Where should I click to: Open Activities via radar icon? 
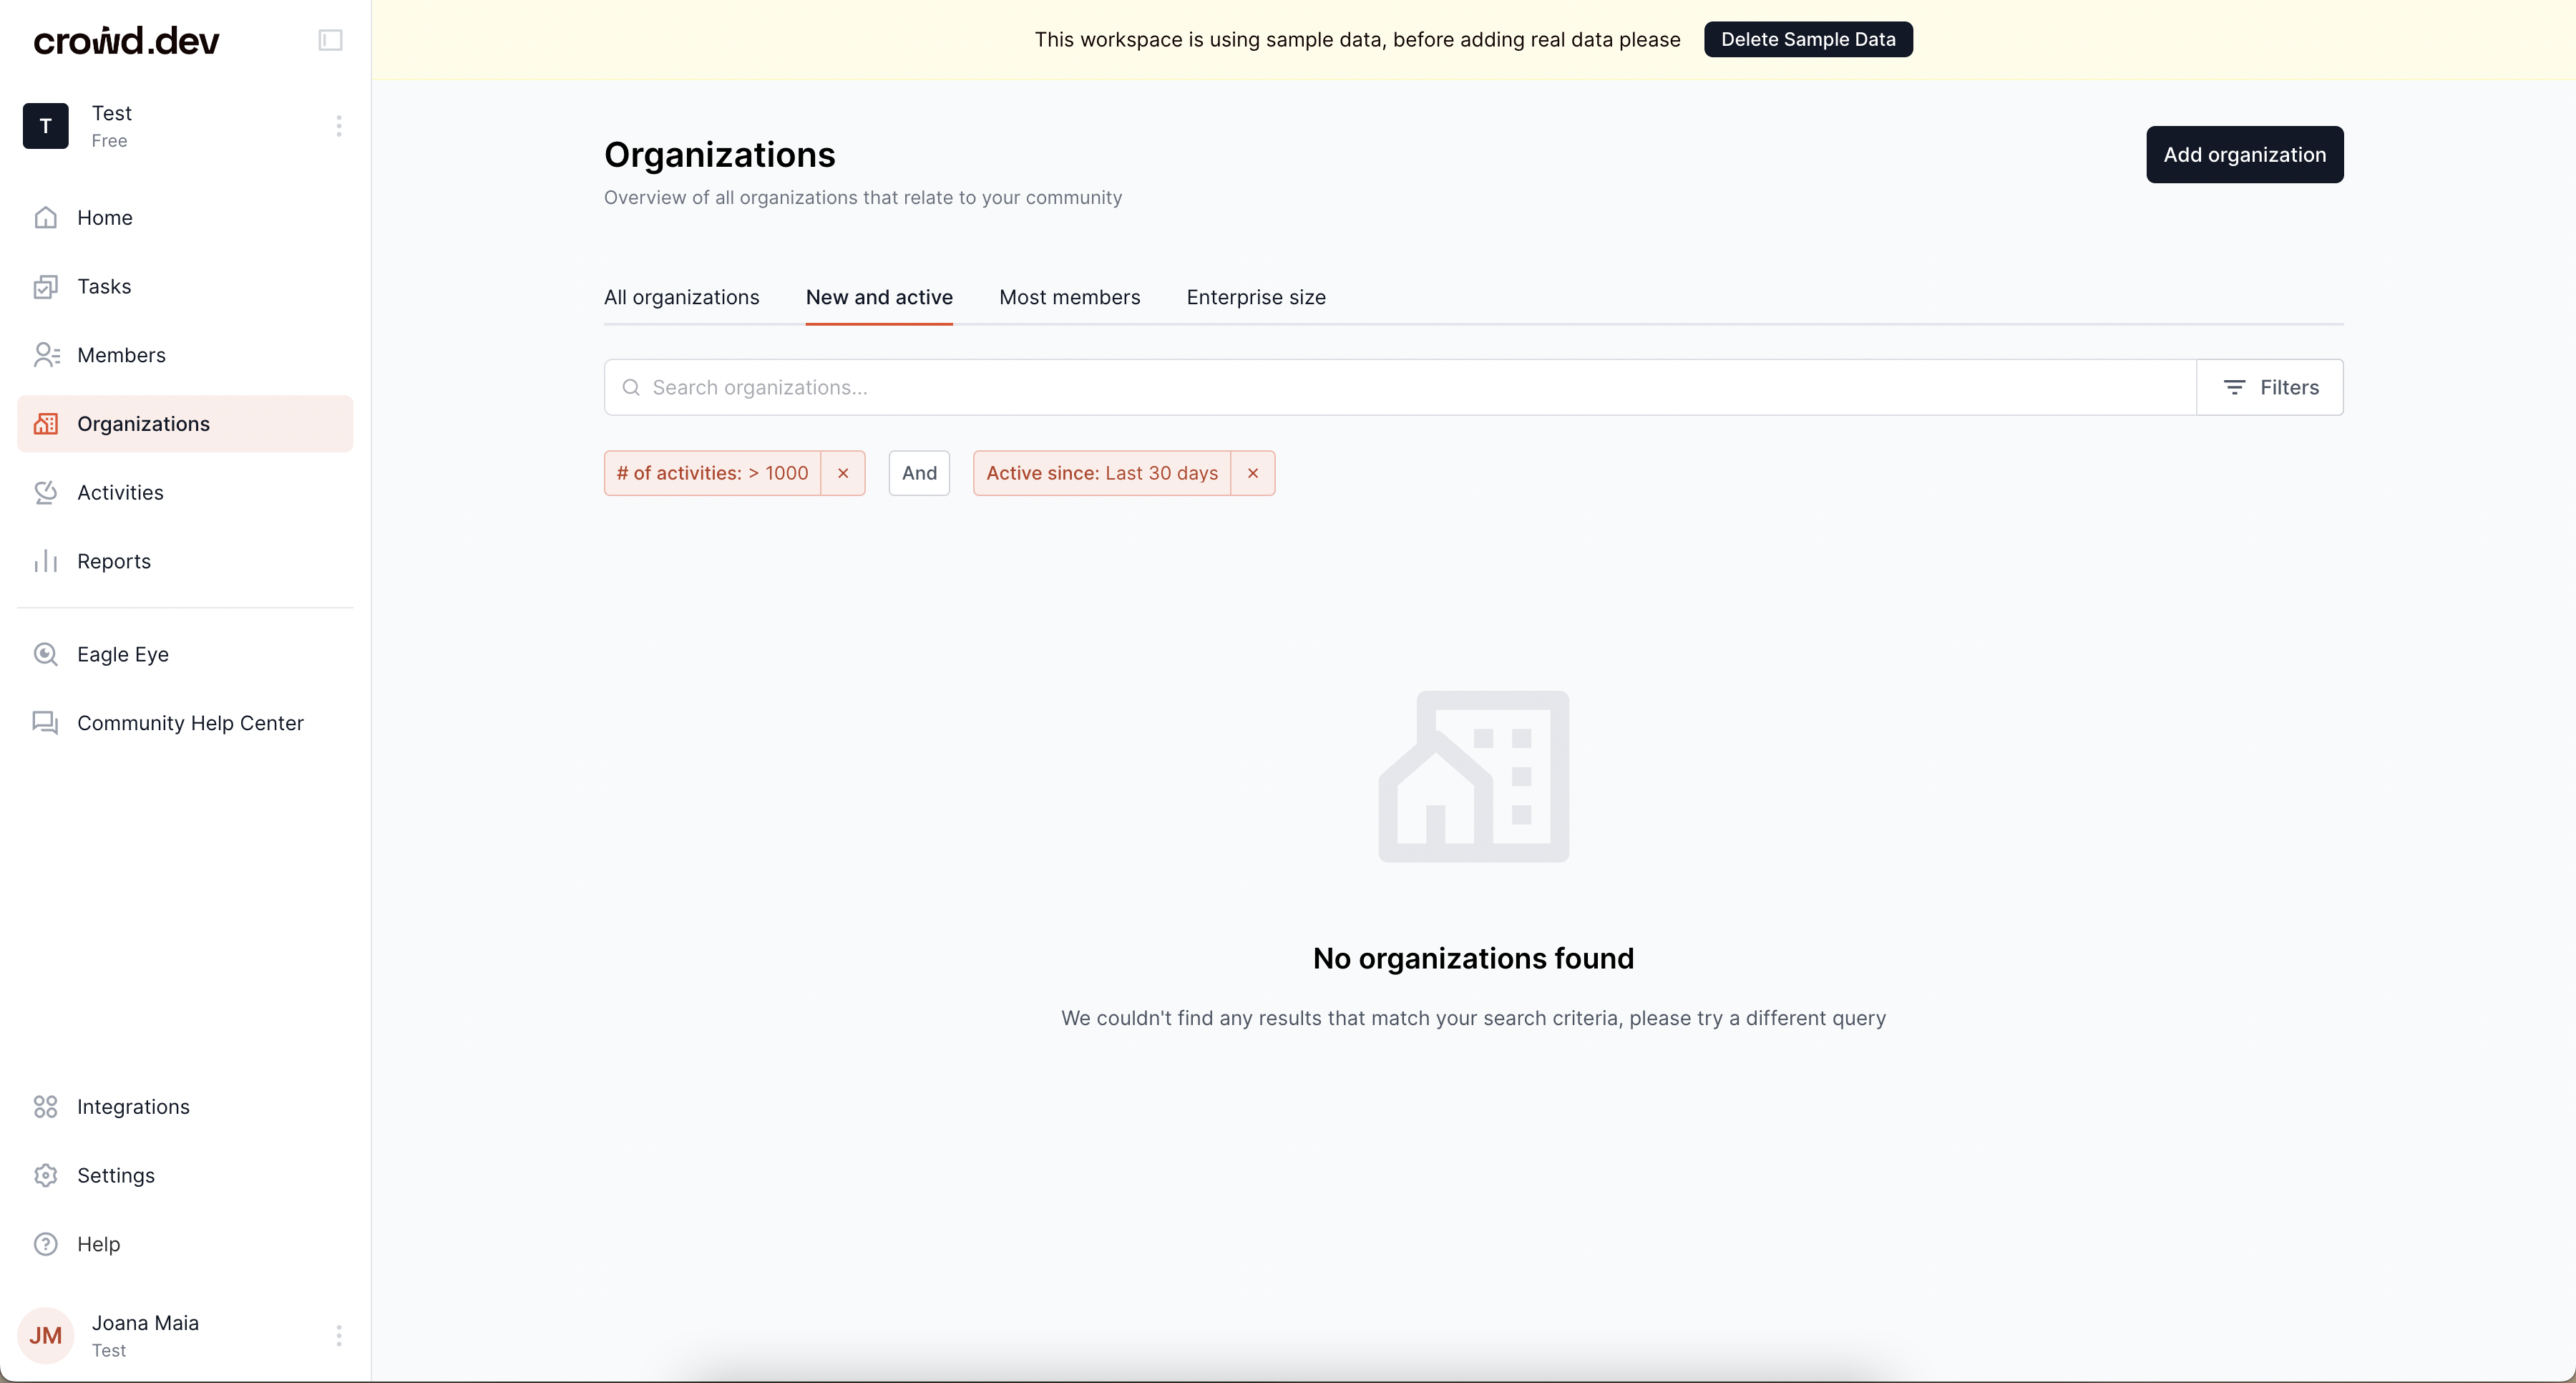[x=45, y=492]
